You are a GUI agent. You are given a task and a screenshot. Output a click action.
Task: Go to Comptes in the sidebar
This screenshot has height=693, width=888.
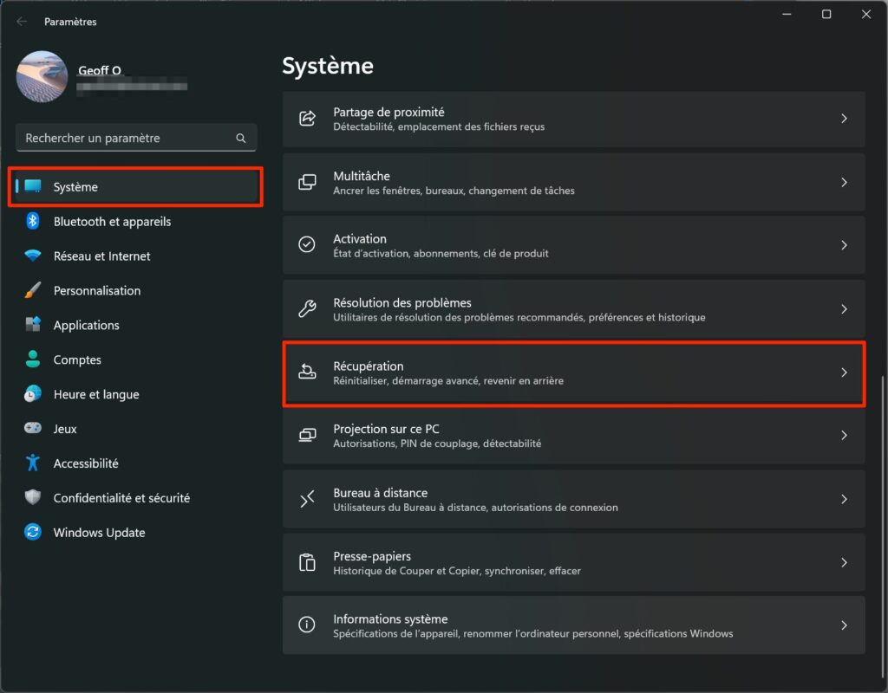click(x=77, y=360)
